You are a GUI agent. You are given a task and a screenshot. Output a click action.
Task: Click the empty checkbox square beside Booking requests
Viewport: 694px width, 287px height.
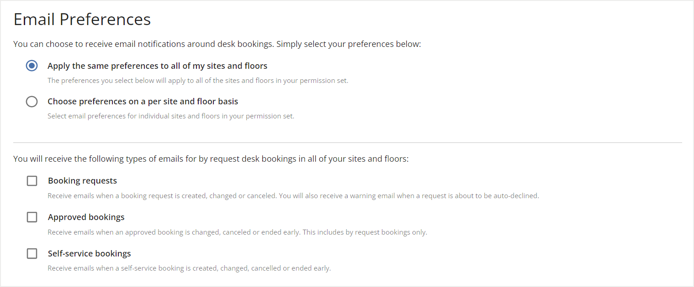coord(32,180)
